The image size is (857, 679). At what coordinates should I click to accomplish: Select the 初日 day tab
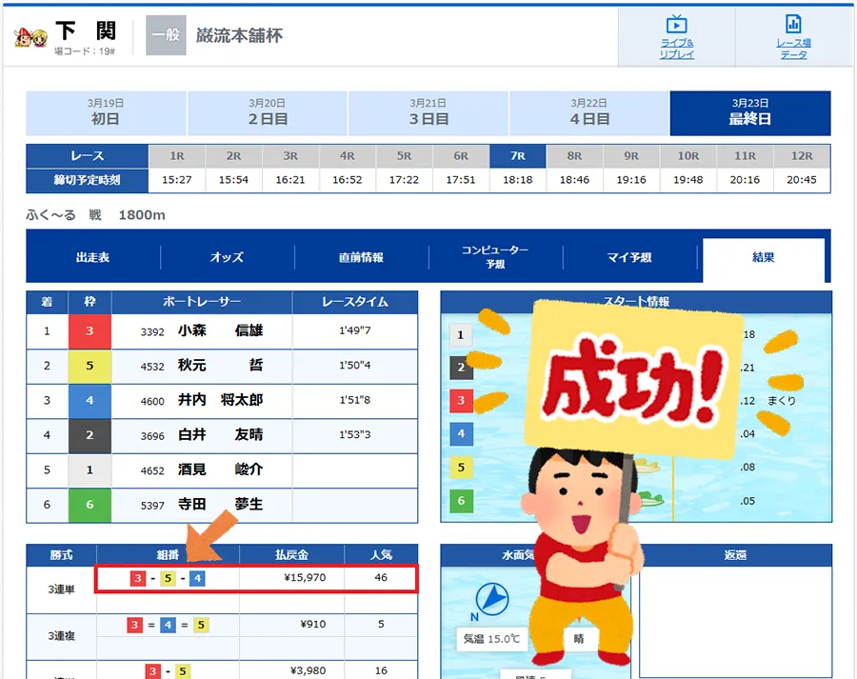[x=107, y=113]
